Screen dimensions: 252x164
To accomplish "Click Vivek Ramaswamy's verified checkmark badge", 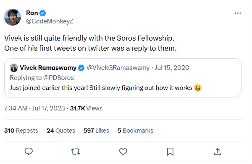I will [81, 68].
